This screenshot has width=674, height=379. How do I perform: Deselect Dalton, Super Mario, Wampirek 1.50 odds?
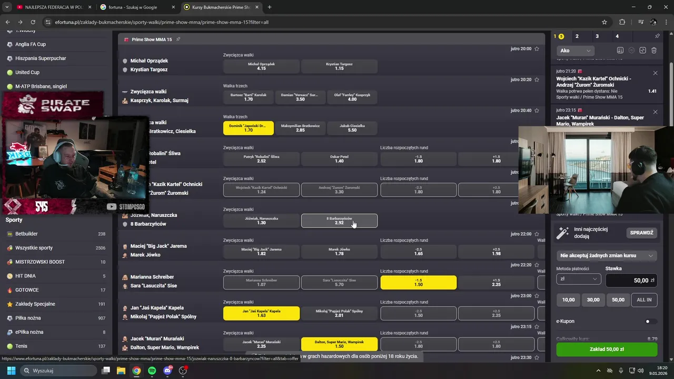(339, 344)
